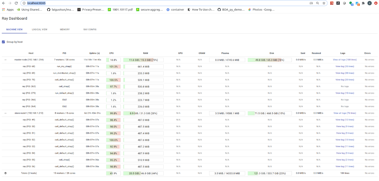Click the gray sphere extension icon

click(344, 3)
